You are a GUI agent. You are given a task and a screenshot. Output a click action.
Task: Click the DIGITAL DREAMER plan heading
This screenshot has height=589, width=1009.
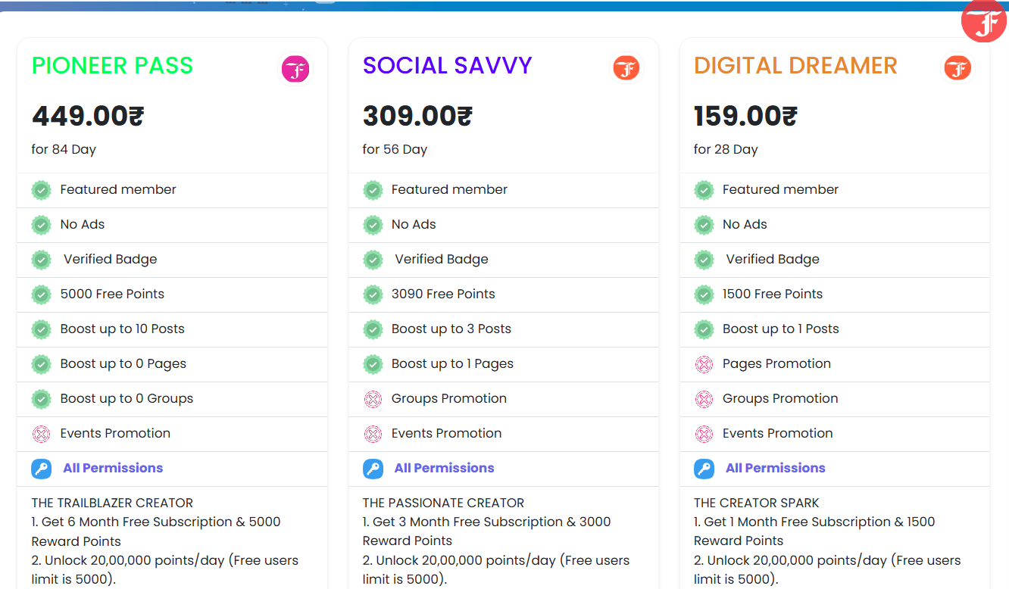tap(795, 66)
